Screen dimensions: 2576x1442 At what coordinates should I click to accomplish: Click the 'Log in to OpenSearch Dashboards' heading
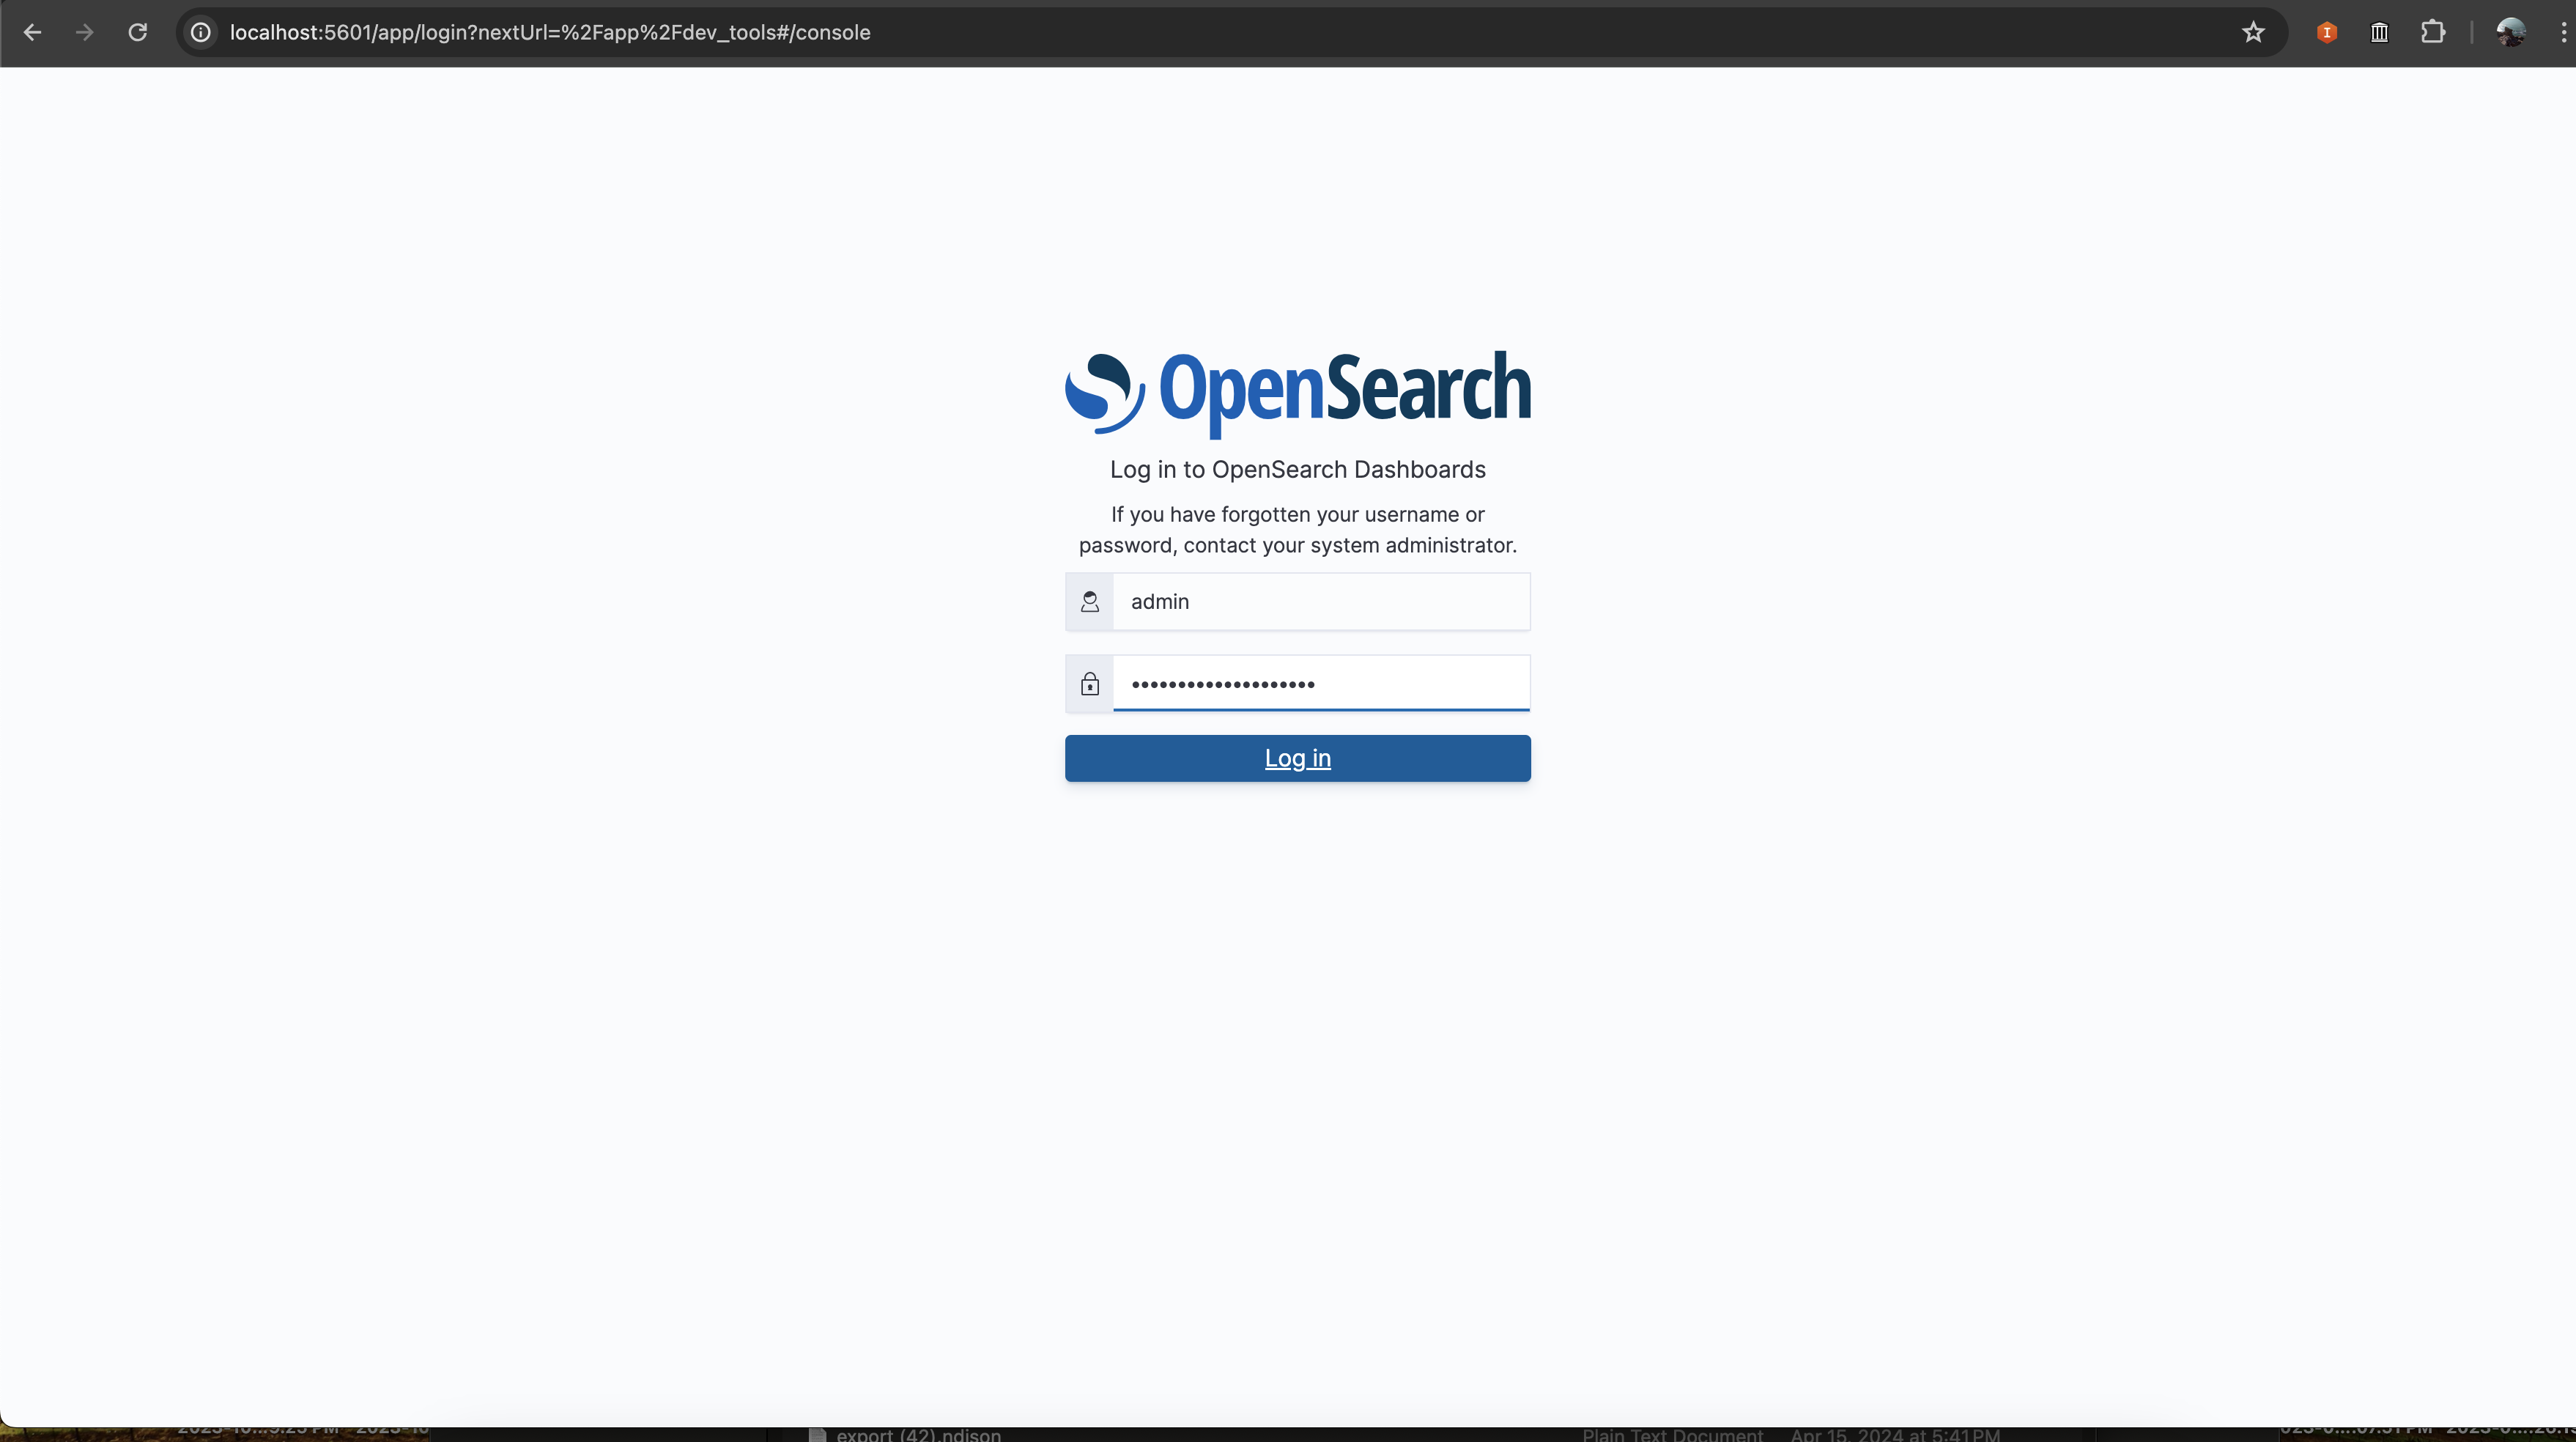coord(1298,469)
